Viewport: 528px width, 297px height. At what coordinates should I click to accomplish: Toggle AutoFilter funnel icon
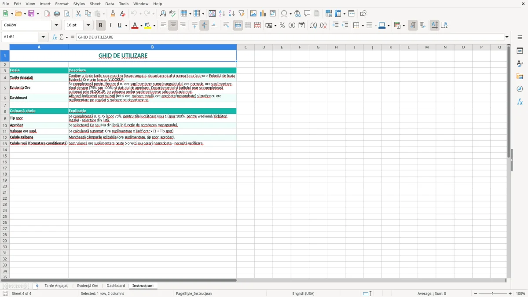pyautogui.click(x=242, y=14)
